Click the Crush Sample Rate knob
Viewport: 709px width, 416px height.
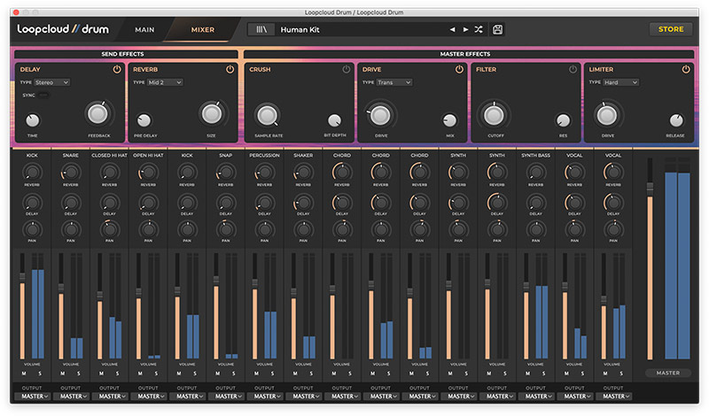(268, 116)
